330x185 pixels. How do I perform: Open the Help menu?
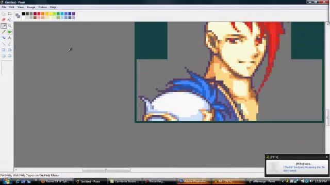53,7
